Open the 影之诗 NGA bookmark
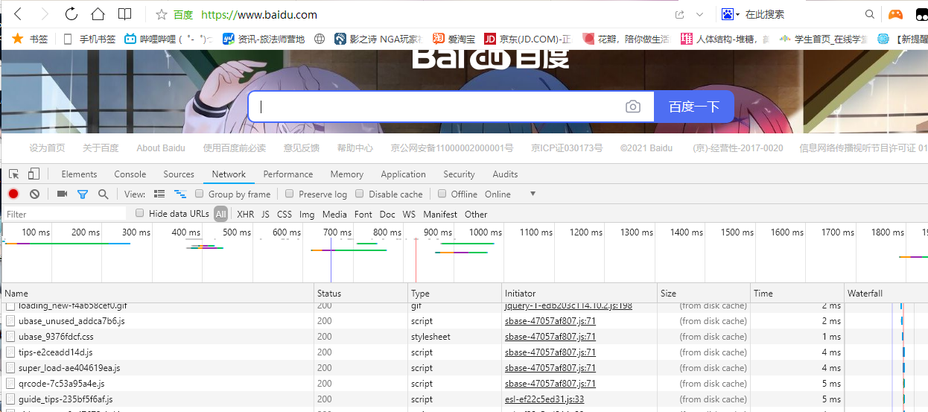 coord(378,39)
